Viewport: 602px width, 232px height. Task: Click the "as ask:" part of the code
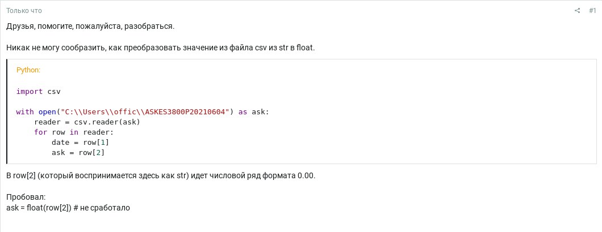pos(253,112)
